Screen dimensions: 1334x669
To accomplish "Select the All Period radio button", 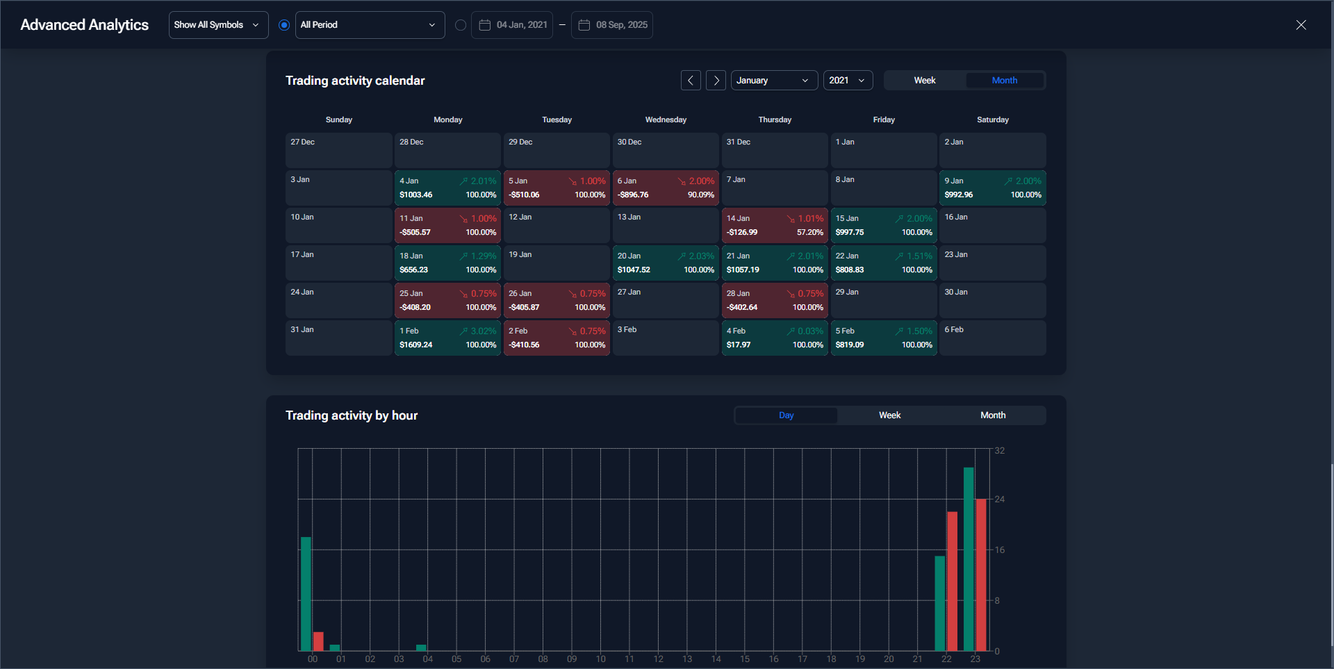I will coord(284,25).
